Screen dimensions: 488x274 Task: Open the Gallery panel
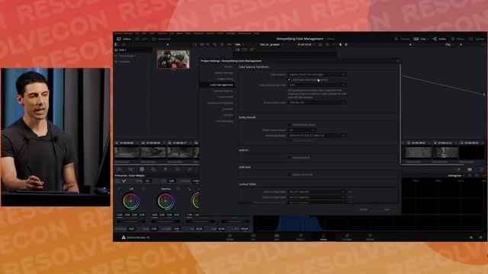(x=124, y=39)
